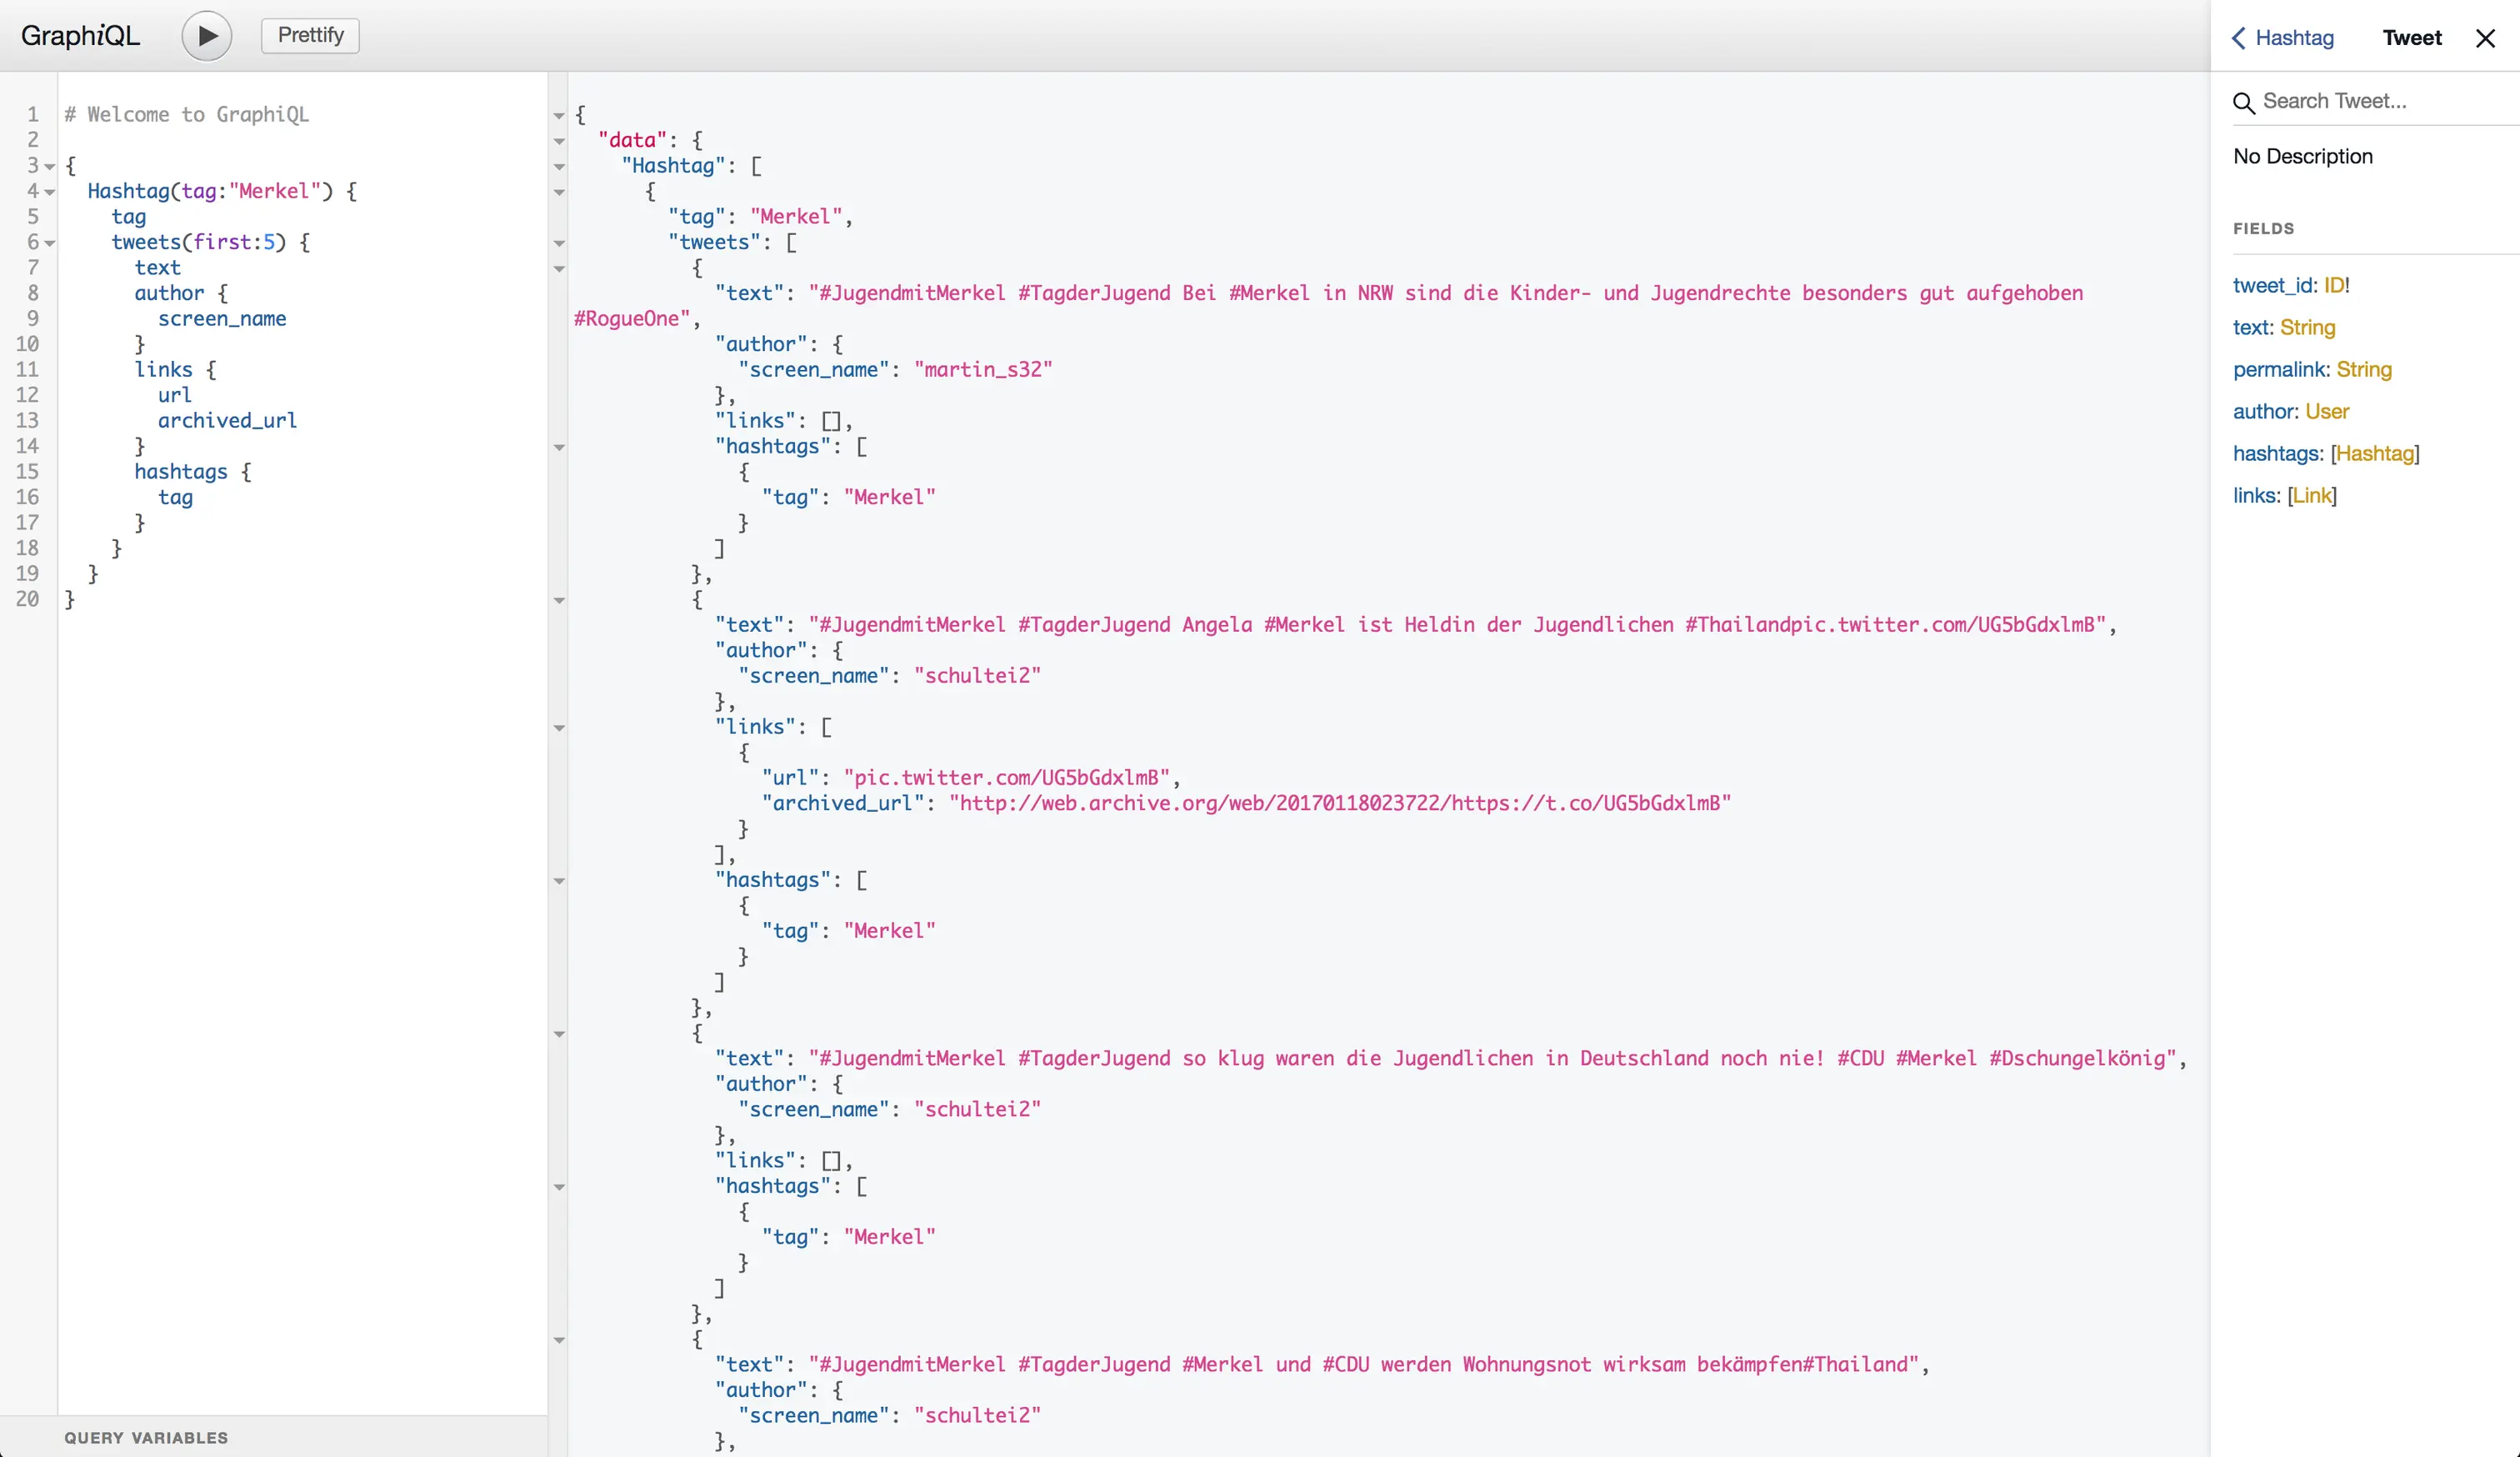Collapse the first "hashtags" array in results
Screen dimensions: 2520x1457
click(559, 447)
